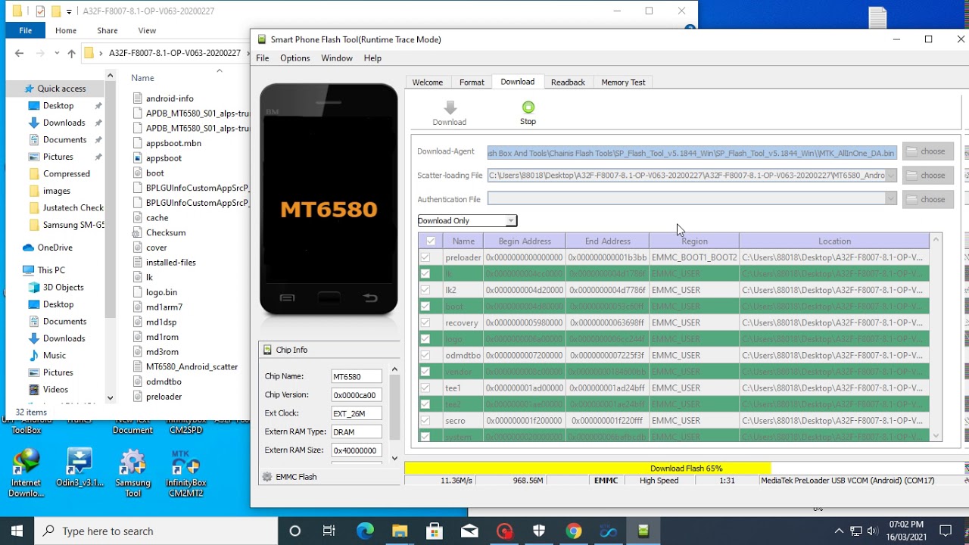This screenshot has width=969, height=545.
Task: Select This PC in navigation pane
Action: coord(51,270)
